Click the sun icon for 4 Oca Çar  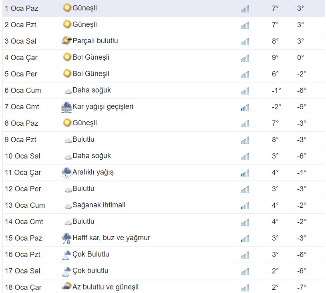tap(67, 57)
